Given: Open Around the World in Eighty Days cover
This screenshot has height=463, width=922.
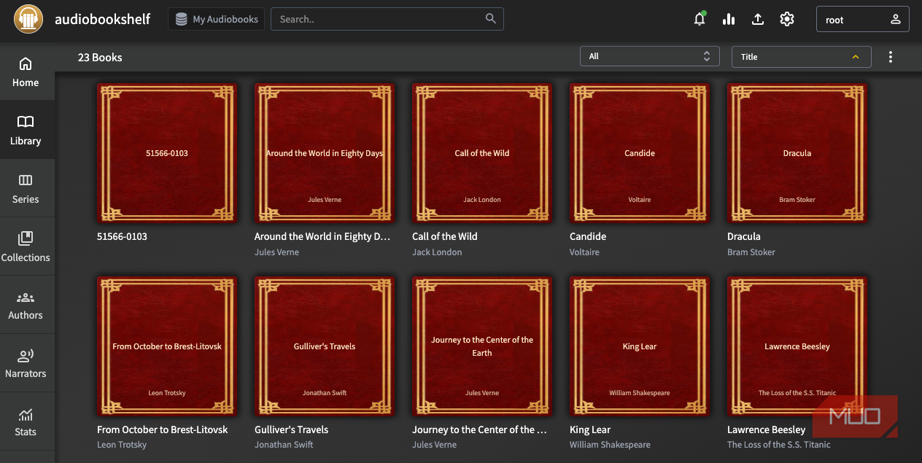Looking at the screenshot, I should [325, 153].
